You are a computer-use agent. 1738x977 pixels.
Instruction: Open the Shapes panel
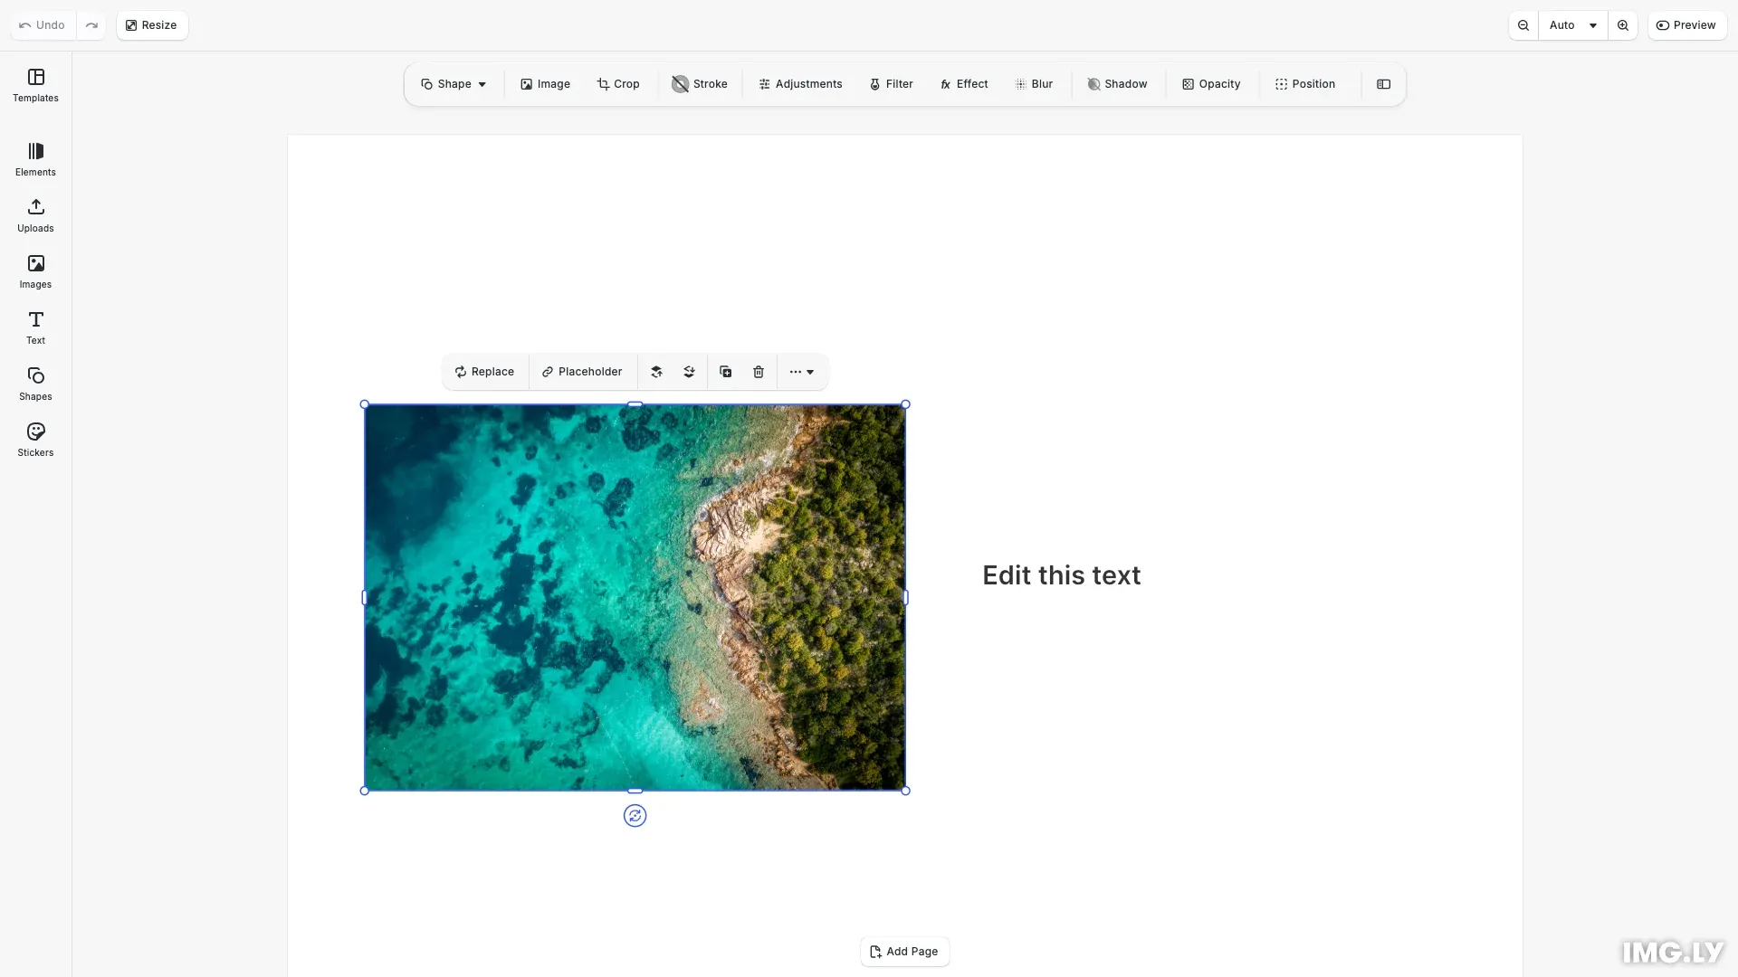pyautogui.click(x=35, y=383)
